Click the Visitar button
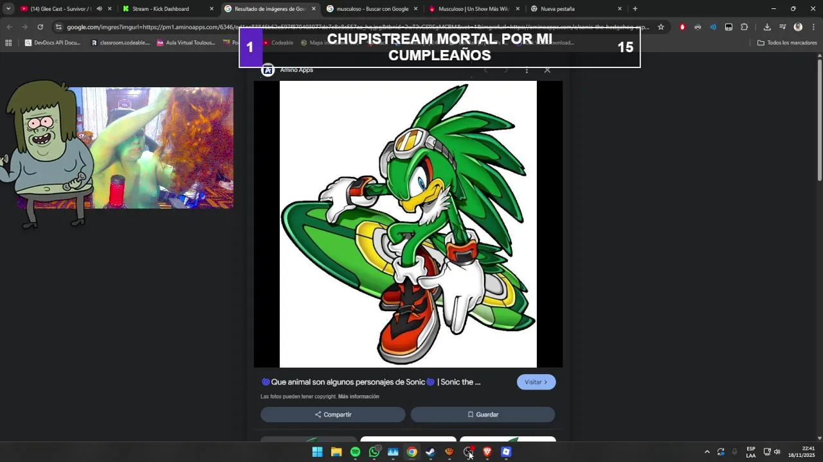 [536, 382]
